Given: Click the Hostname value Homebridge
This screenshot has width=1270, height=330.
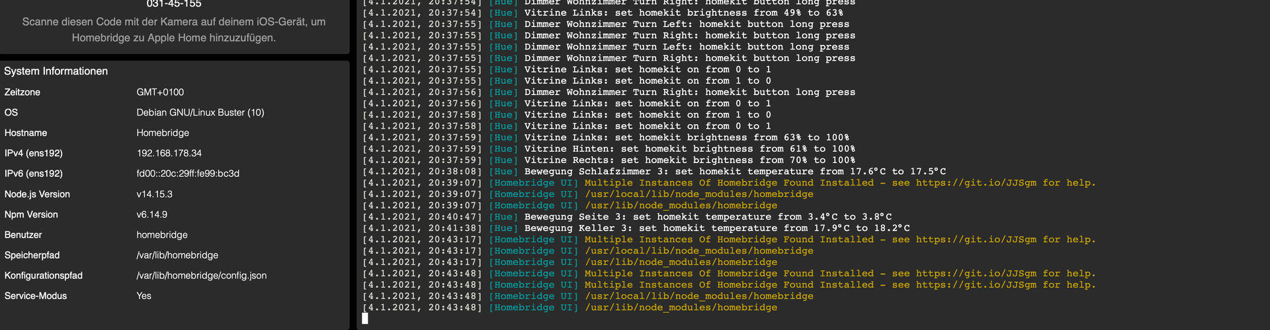Looking at the screenshot, I should [x=163, y=133].
